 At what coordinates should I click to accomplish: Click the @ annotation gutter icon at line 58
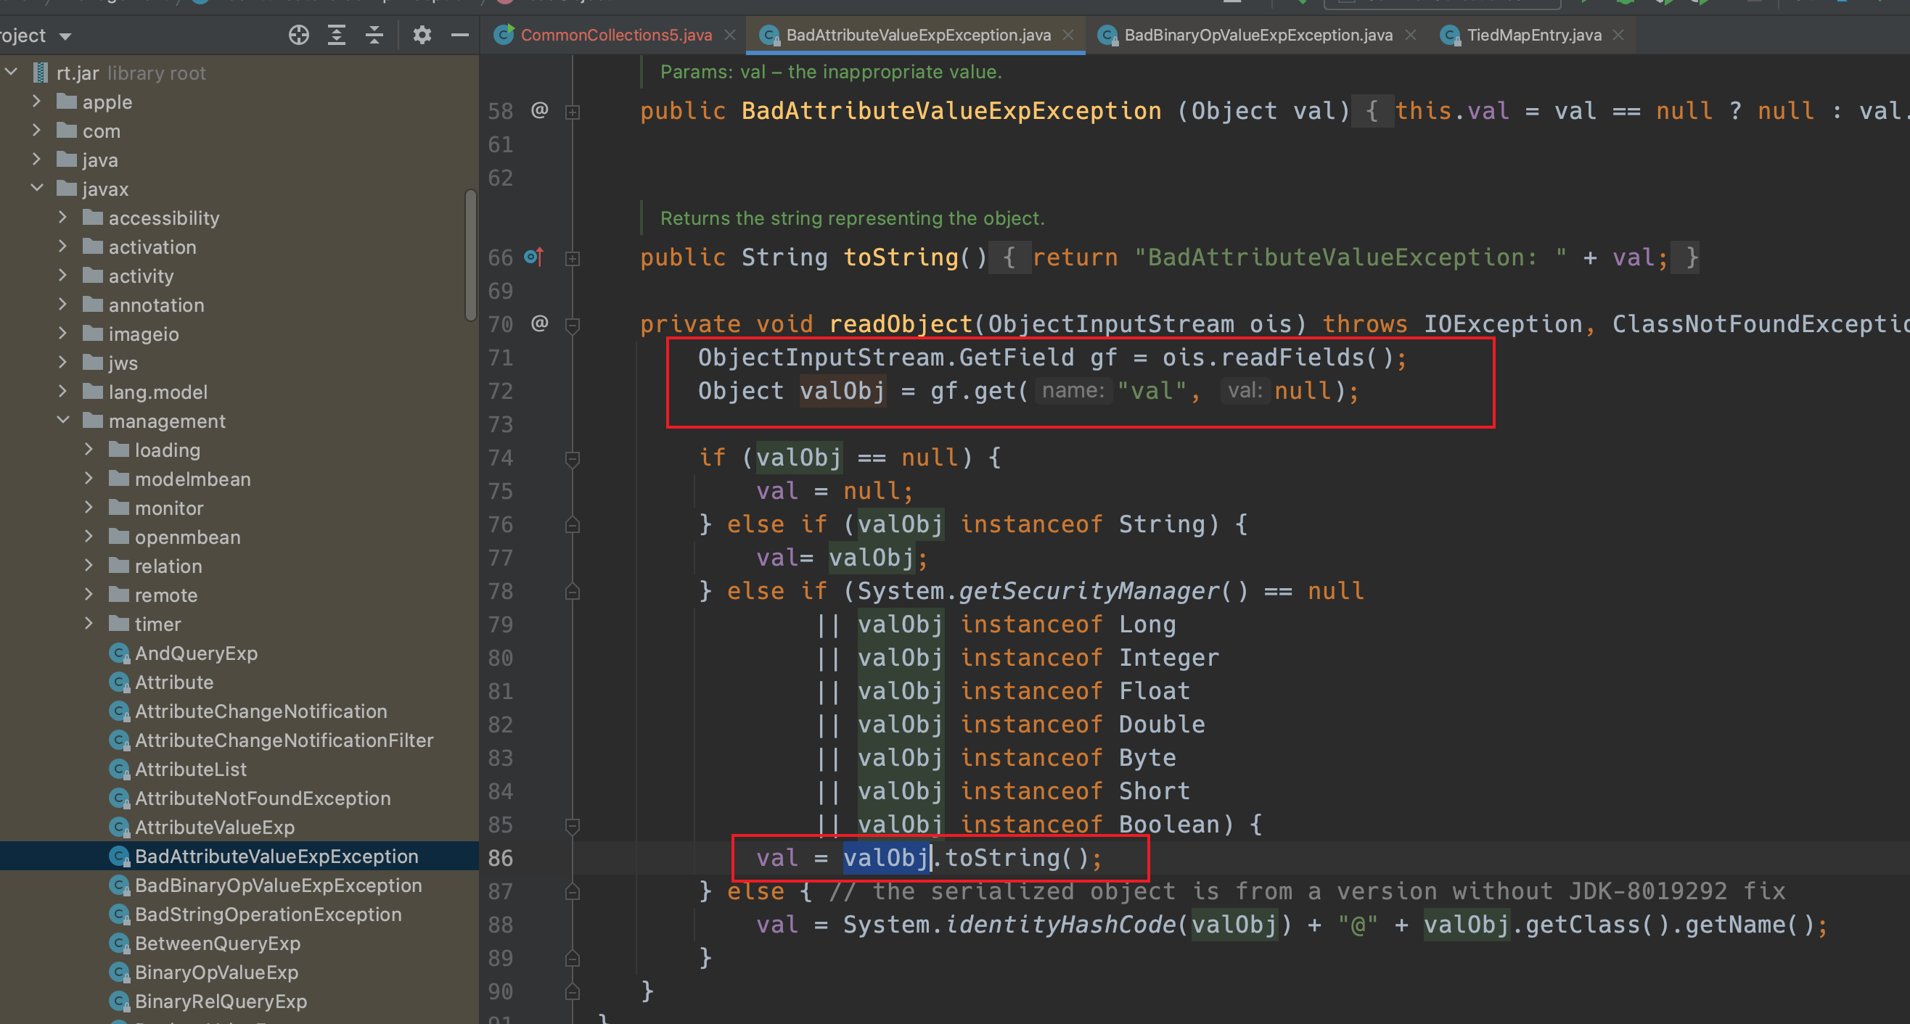540,110
